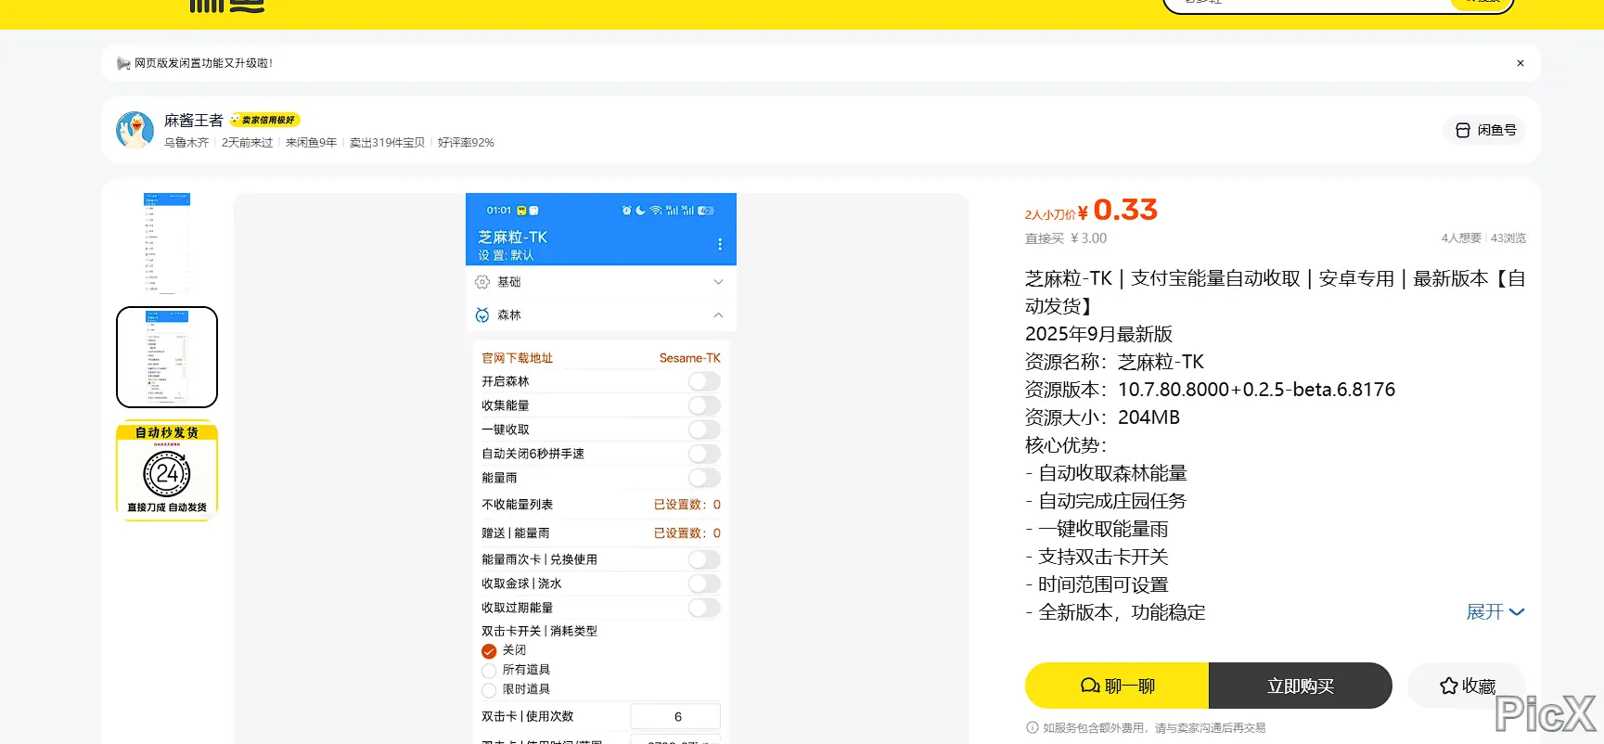Click the battery icon in phone status bar

[706, 211]
